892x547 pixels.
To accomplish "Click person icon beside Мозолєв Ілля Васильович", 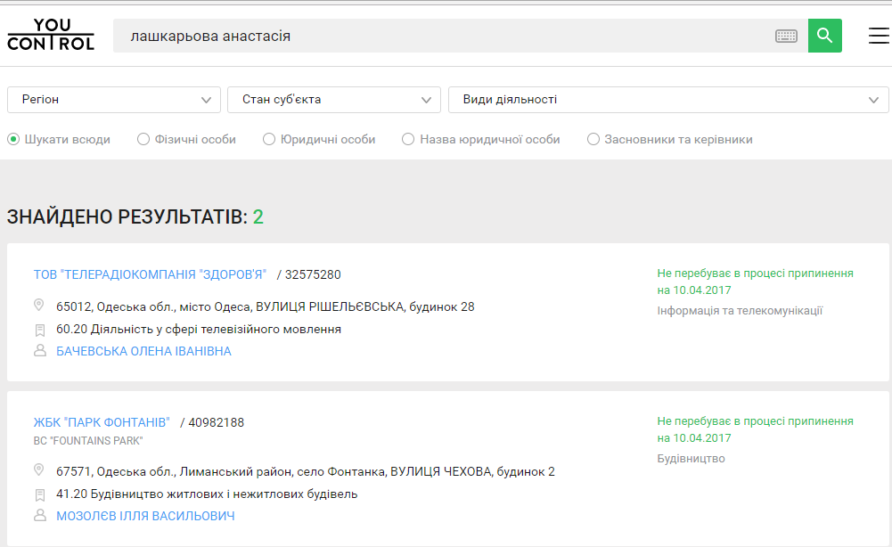I will tap(40, 515).
